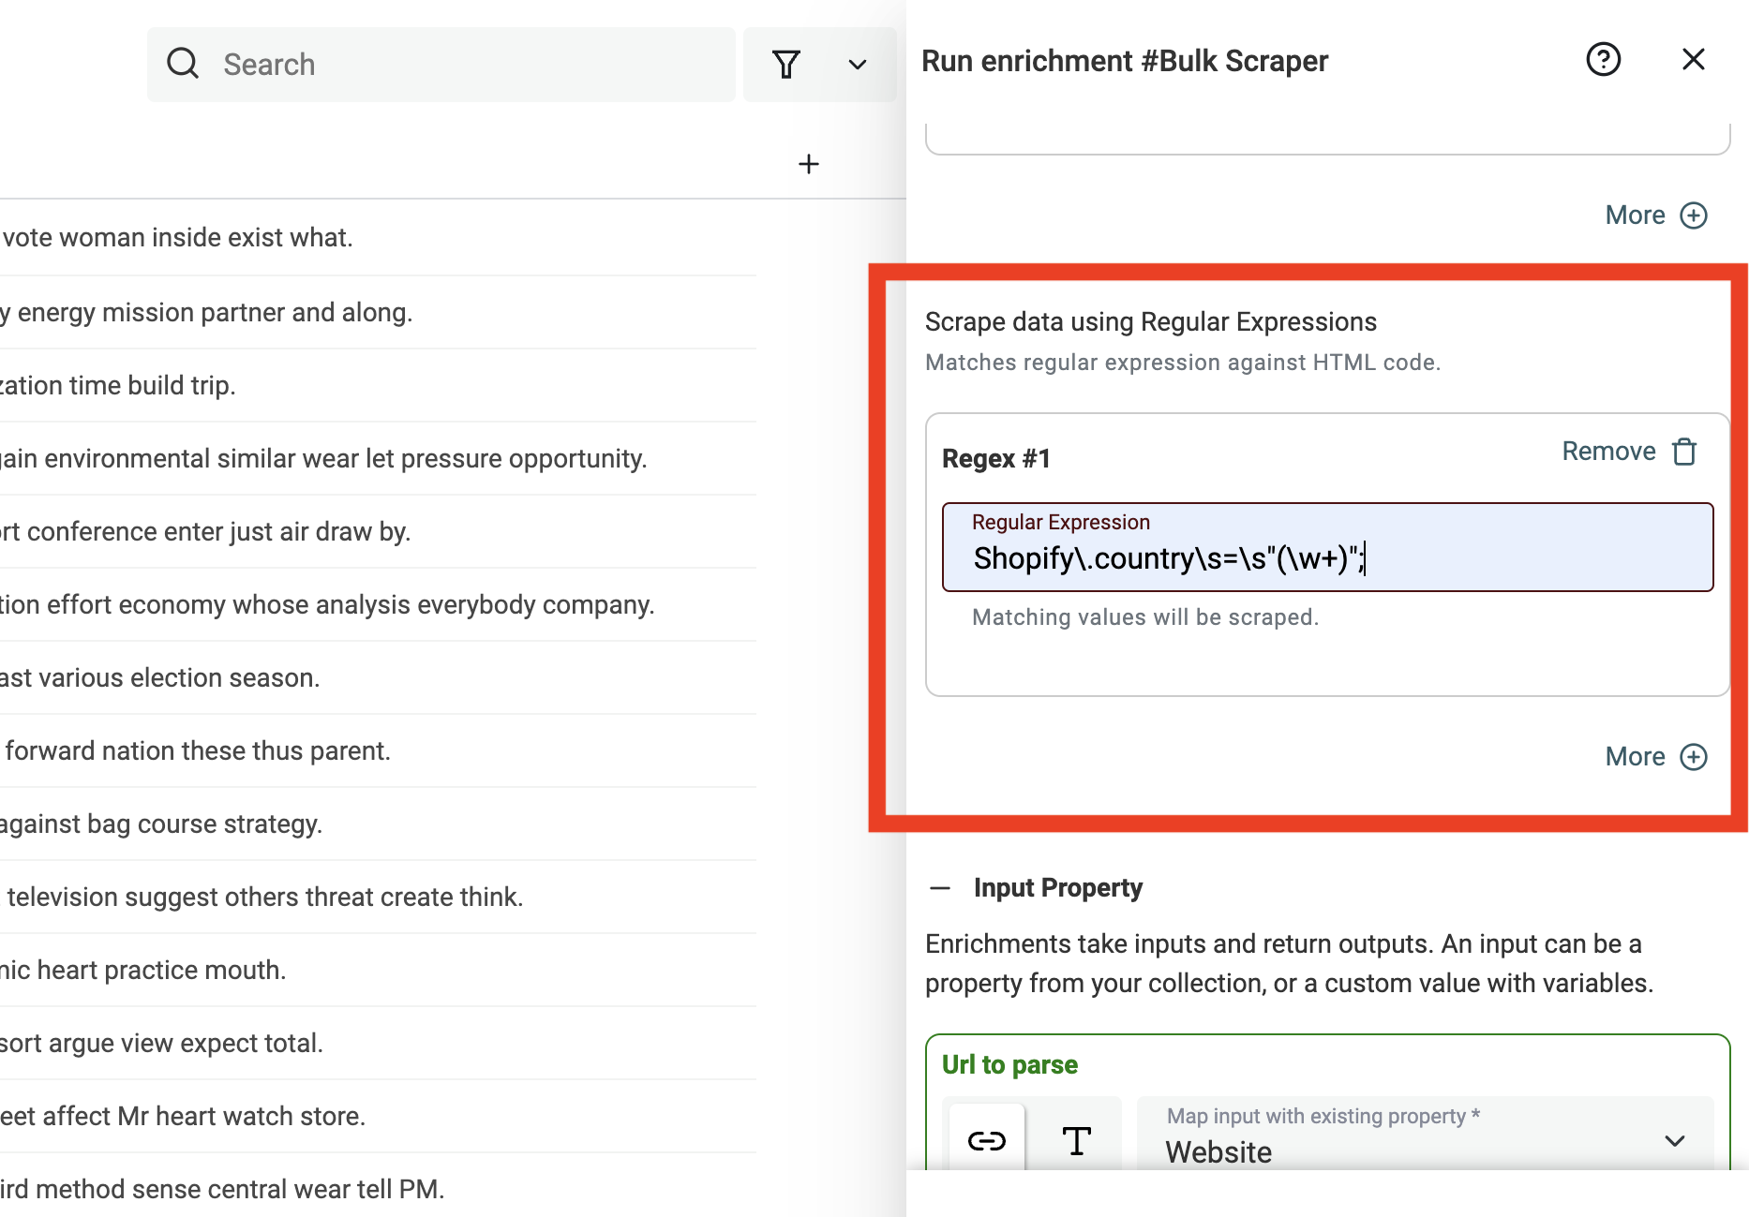Screen dimensions: 1749x1217
Task: Add a new column with plus icon
Action: tap(808, 164)
